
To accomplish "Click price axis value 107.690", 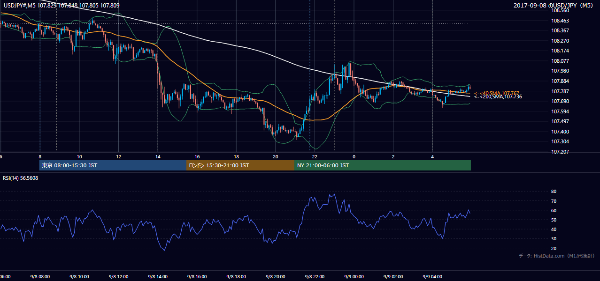I will click(x=560, y=101).
